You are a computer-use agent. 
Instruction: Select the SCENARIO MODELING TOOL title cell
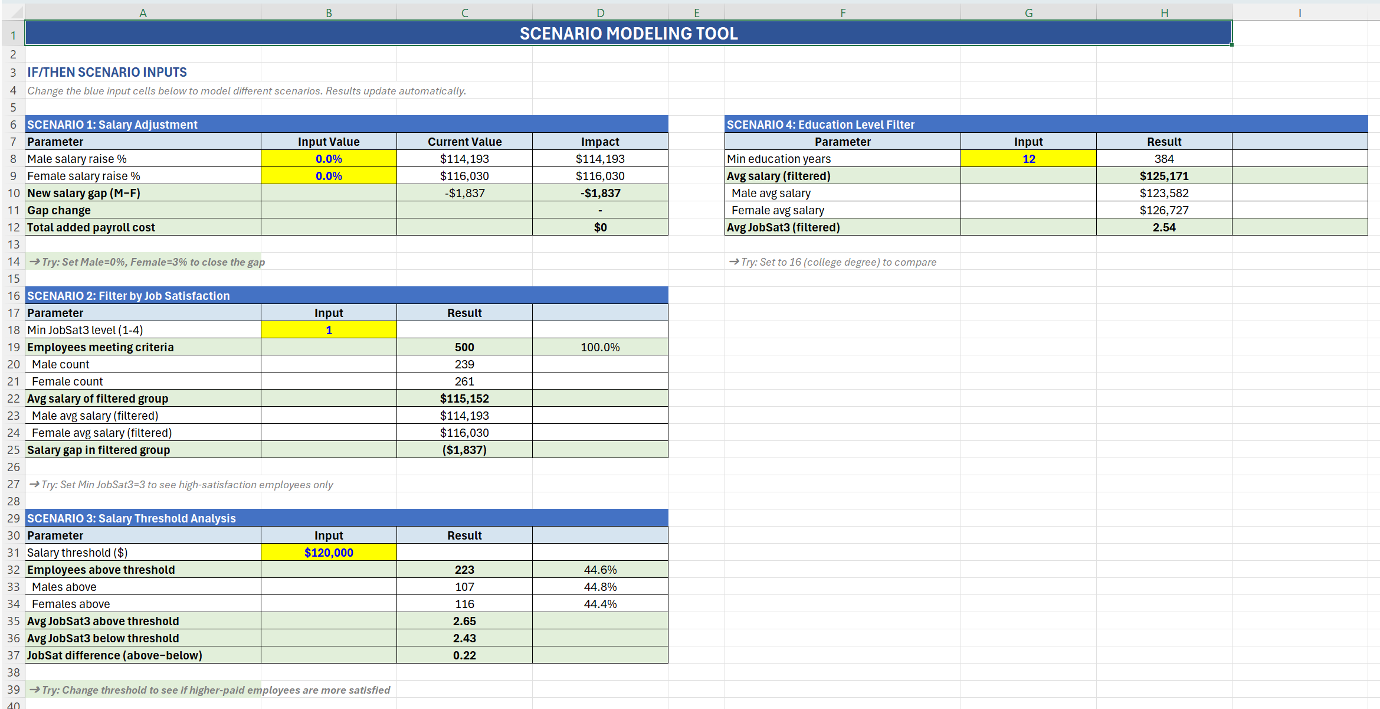pos(628,34)
